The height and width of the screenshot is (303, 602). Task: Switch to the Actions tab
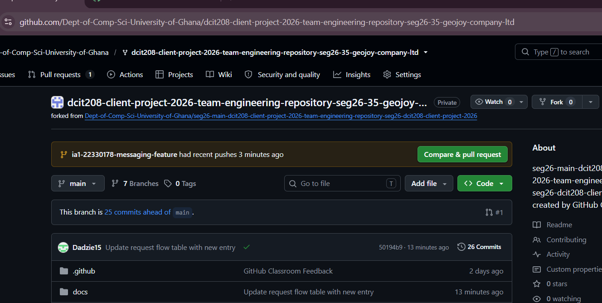pyautogui.click(x=125, y=75)
